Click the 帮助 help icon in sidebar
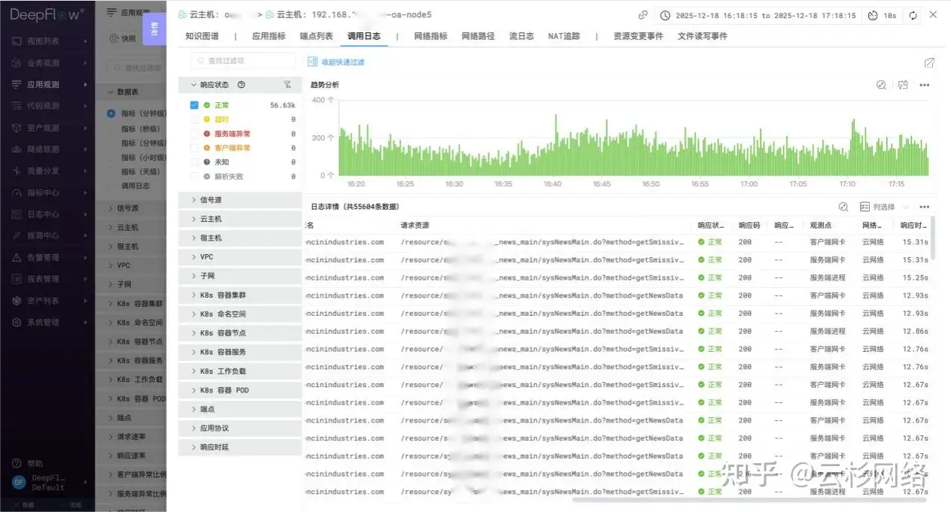This screenshot has height=512, width=951. 17,463
